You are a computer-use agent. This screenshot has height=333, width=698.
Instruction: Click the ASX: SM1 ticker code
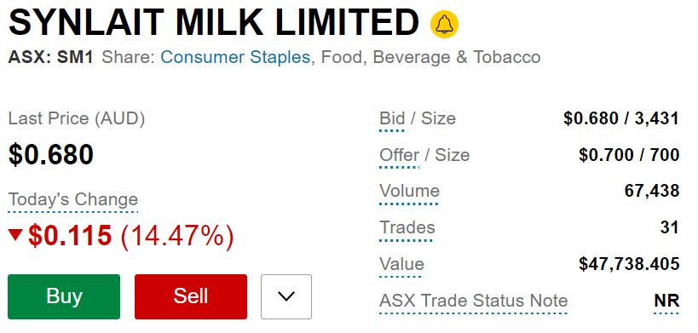[51, 57]
